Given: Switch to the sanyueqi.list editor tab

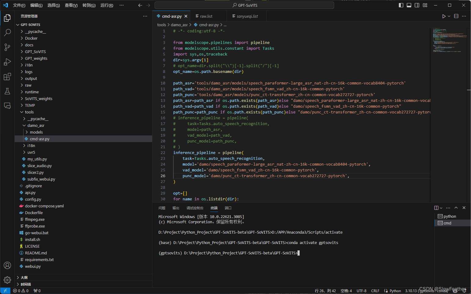Looking at the screenshot, I should point(247,16).
